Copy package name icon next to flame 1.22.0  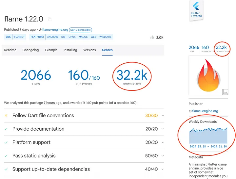pos(49,19)
